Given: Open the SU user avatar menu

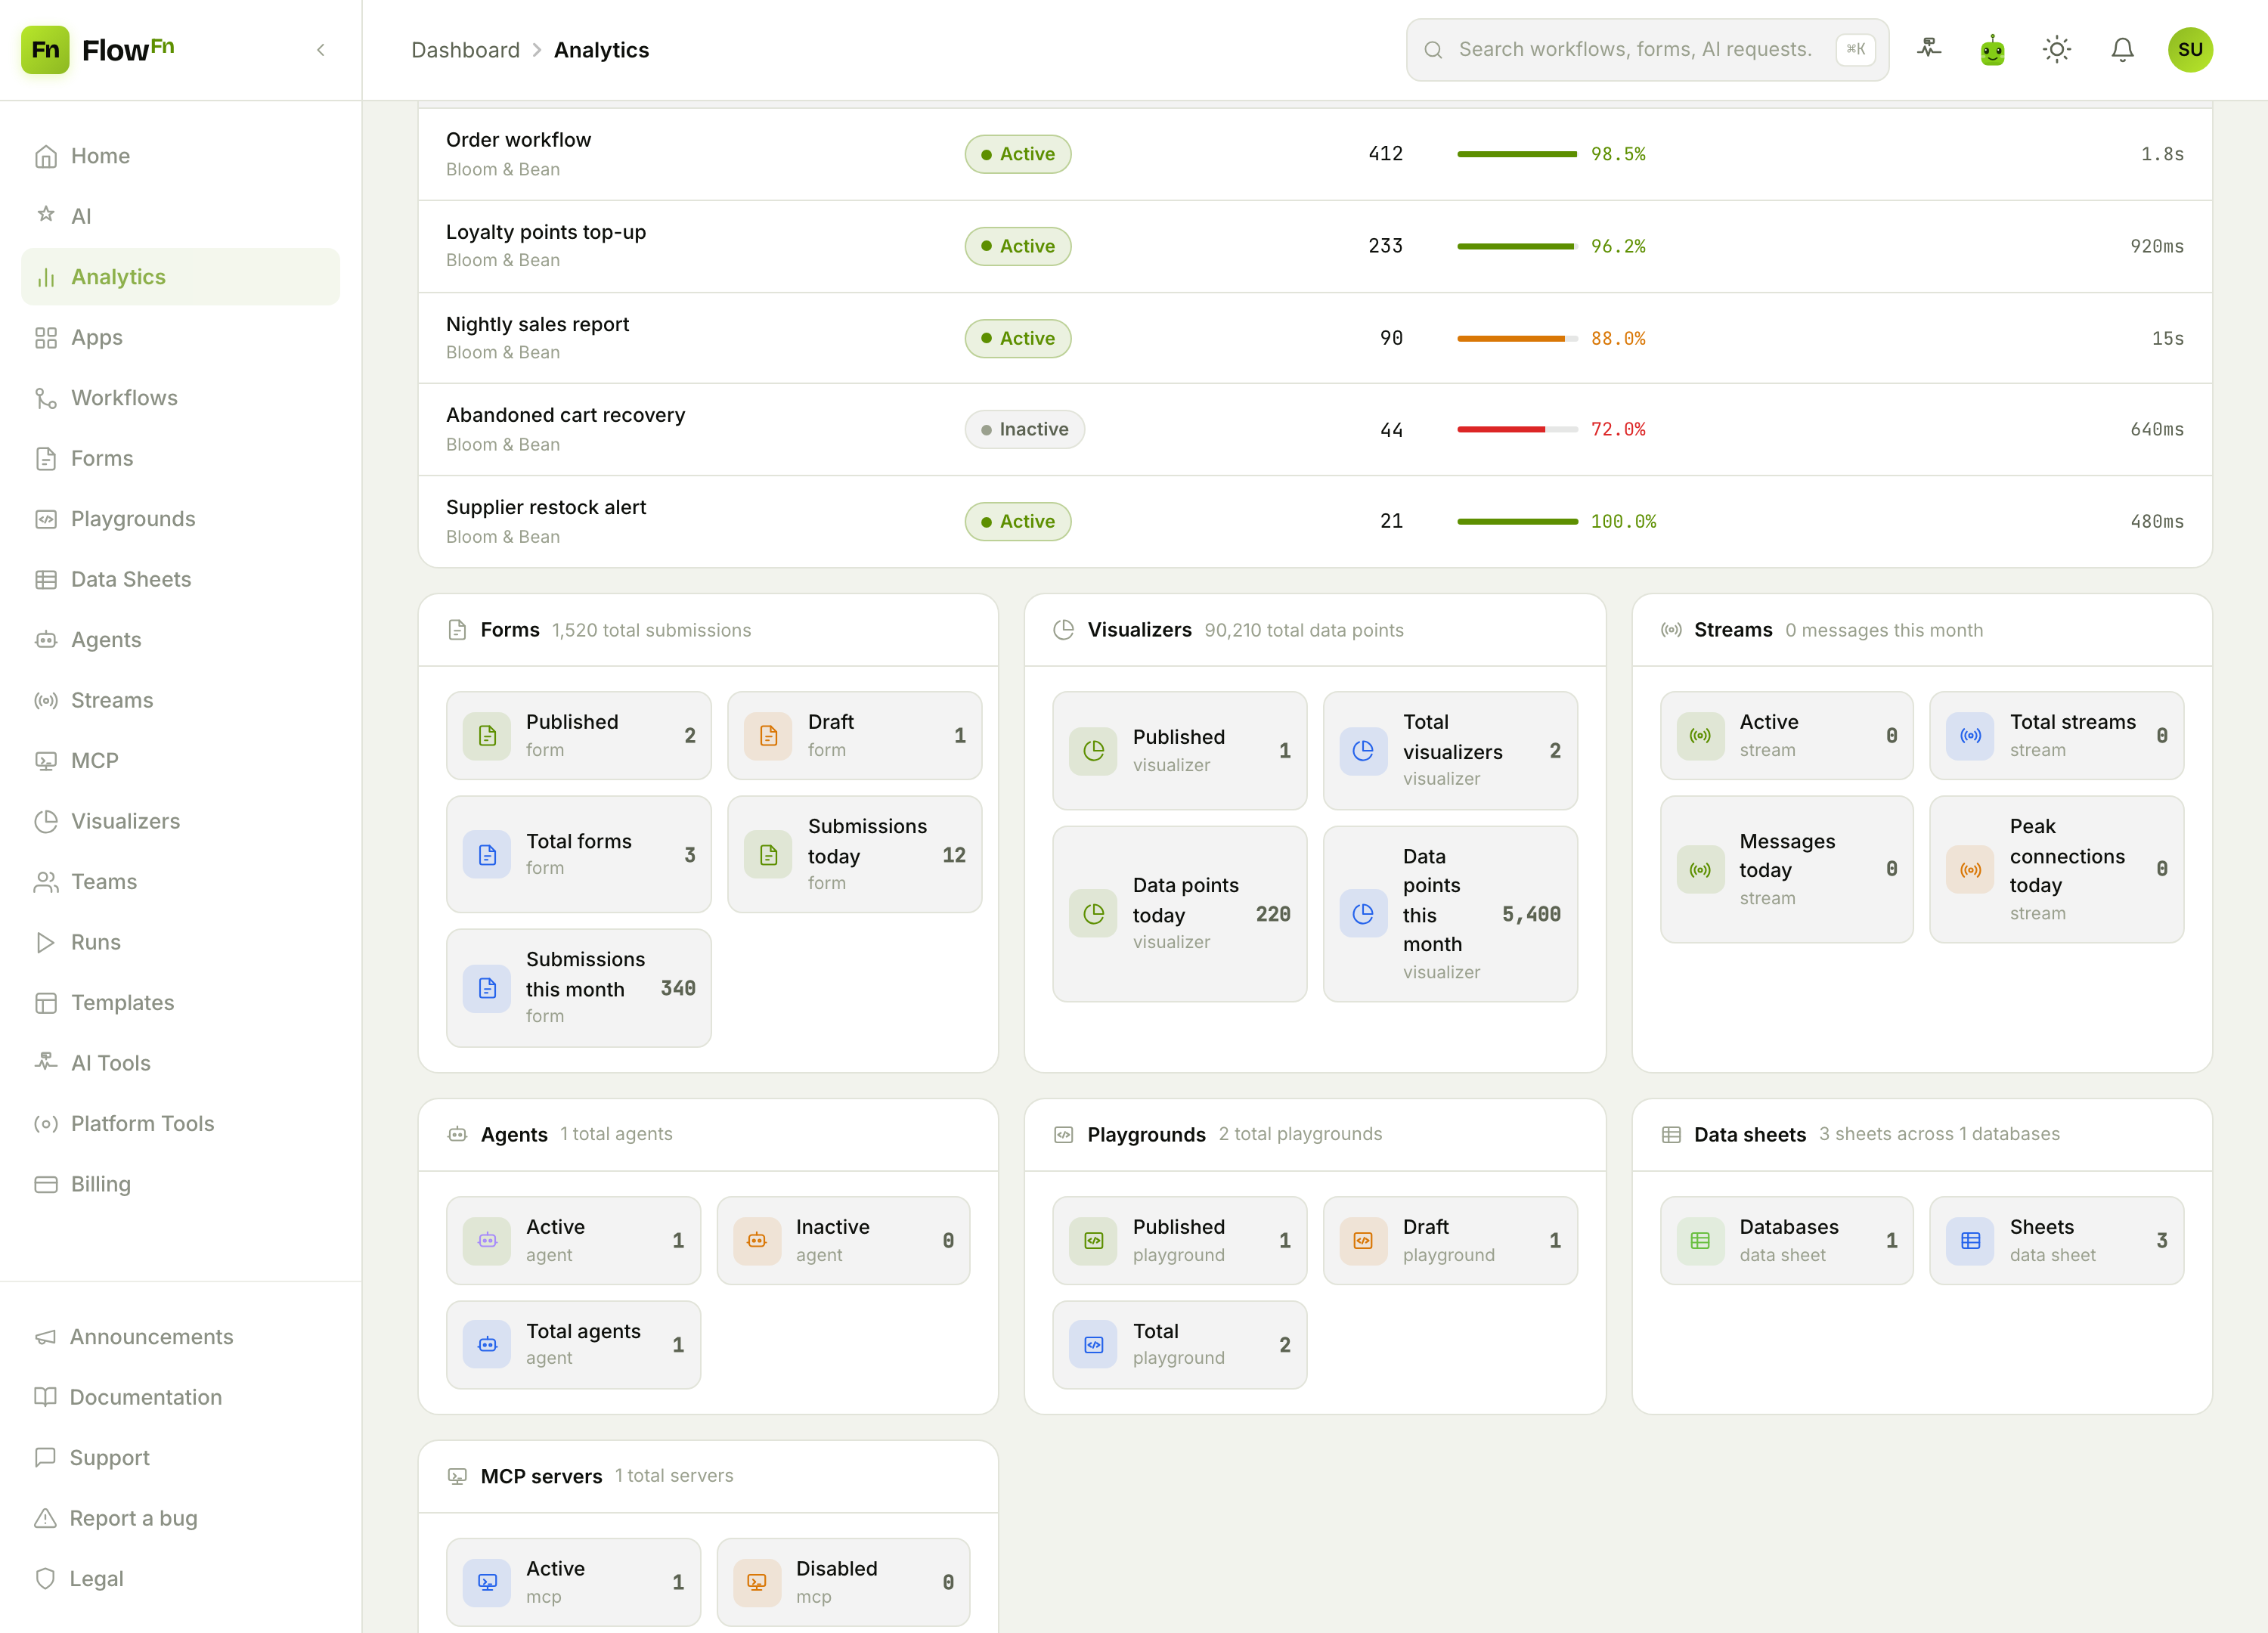Looking at the screenshot, I should (2190, 50).
